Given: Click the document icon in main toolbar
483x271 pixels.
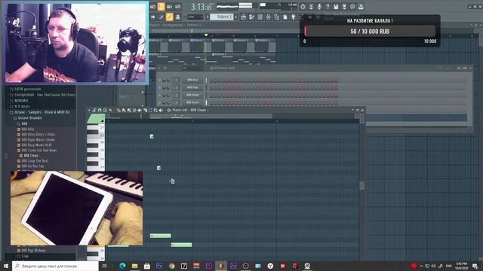Looking at the screenshot, I should (285, 17).
